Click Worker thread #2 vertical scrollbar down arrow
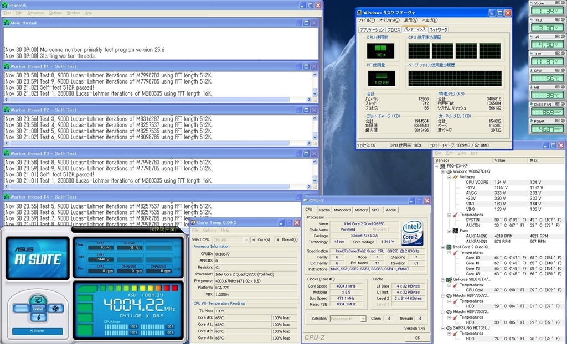Viewport: 567px width, 344px height. [x=315, y=137]
